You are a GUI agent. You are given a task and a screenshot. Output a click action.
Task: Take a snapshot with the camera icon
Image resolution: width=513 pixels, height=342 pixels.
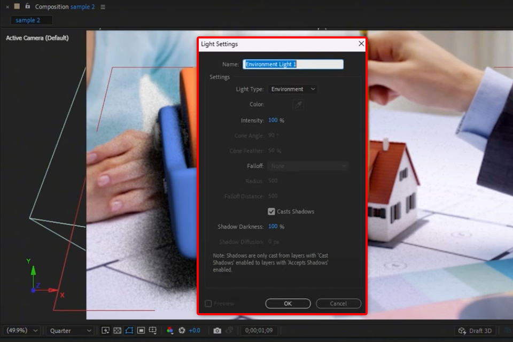click(x=217, y=331)
